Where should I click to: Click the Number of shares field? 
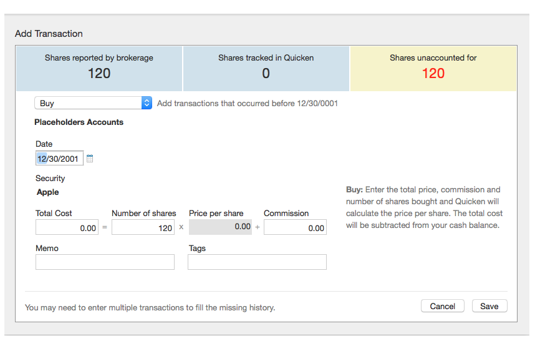click(x=143, y=227)
